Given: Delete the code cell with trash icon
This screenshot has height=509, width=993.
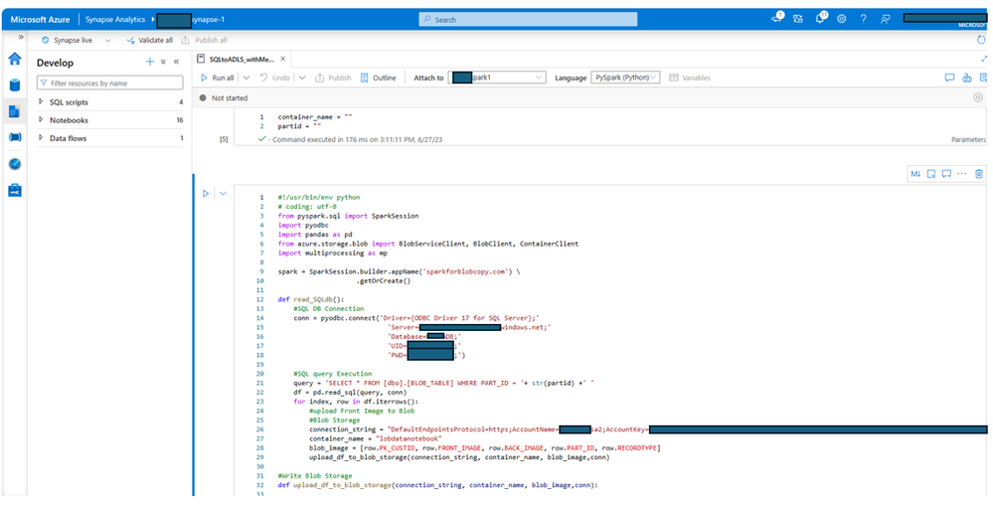Looking at the screenshot, I should coord(979,173).
